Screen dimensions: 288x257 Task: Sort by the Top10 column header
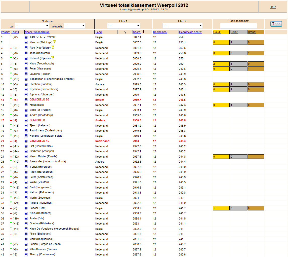tap(15, 32)
